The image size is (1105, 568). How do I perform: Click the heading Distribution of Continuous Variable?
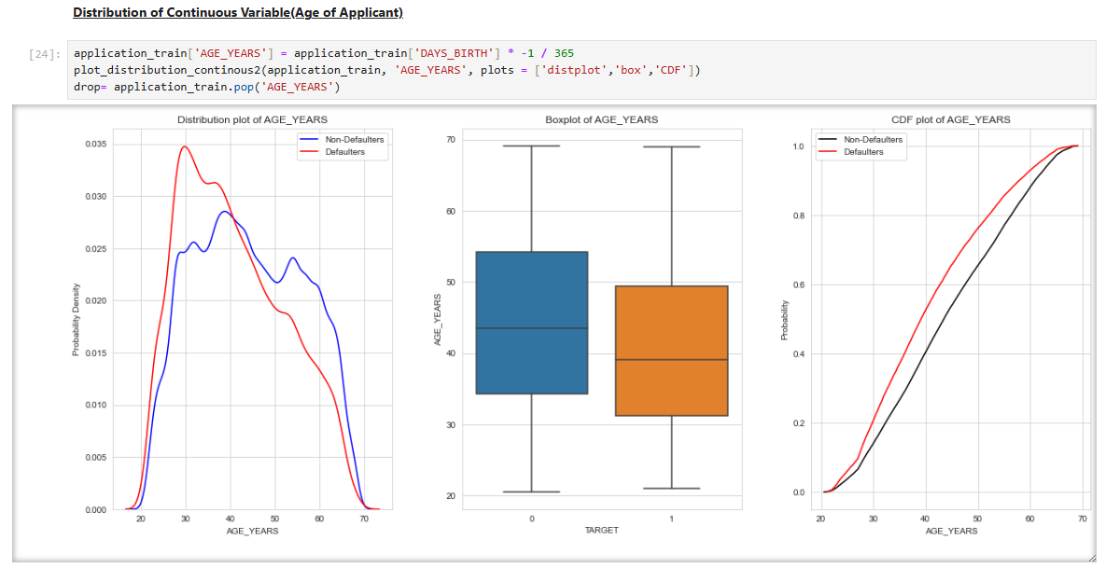(x=238, y=13)
